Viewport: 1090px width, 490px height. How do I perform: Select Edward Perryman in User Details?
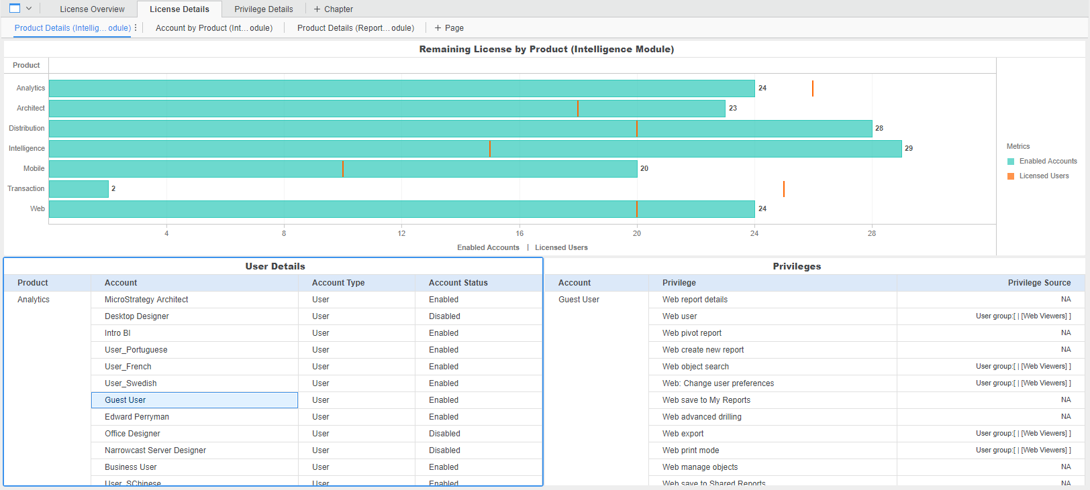coord(137,417)
